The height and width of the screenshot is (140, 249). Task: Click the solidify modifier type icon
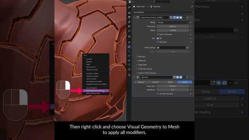pos(137,17)
